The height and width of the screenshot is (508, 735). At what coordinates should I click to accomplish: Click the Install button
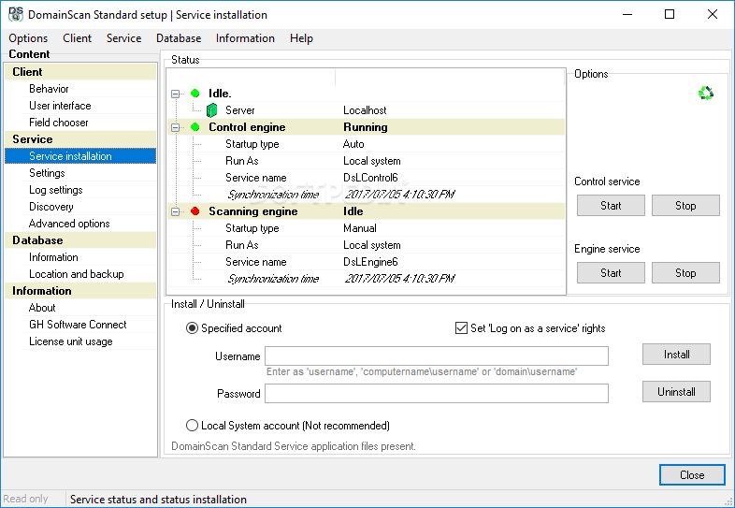click(676, 355)
